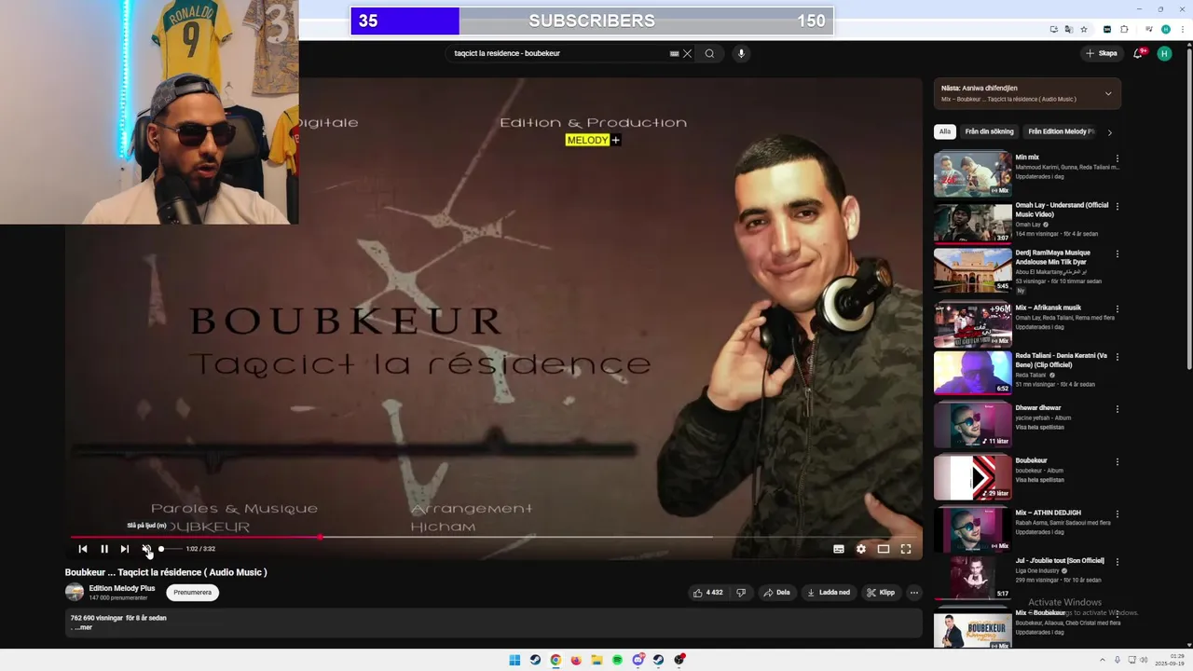Open the Reda Taliani - Denia Keratni thumbnail
The width and height of the screenshot is (1193, 671).
972,373
